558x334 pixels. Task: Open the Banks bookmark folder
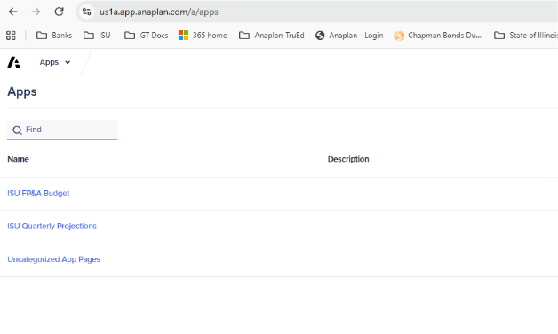coord(54,36)
